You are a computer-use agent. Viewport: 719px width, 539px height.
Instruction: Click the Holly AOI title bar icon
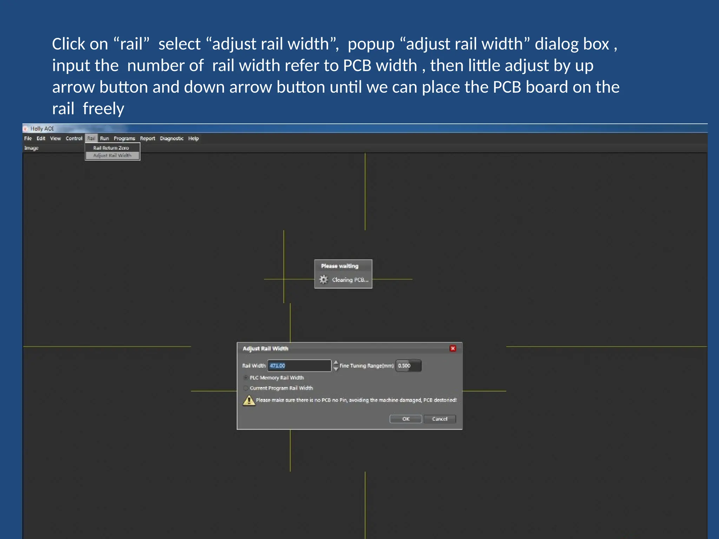coord(25,129)
